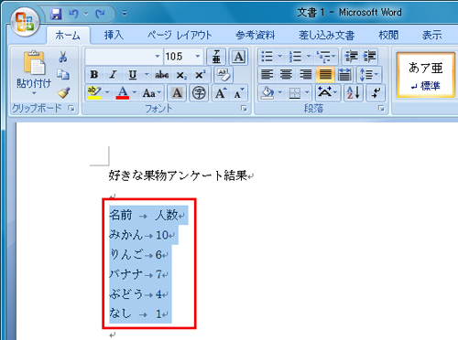Open the Asian layout (拡張書式) dropdown
Viewport: 458px width, 340px height.
coord(327,92)
